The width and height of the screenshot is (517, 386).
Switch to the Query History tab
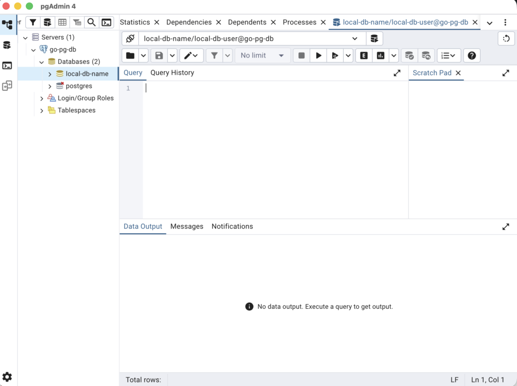[172, 73]
